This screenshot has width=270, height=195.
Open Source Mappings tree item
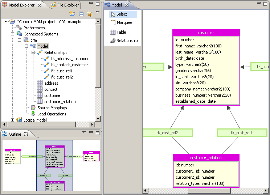(52, 108)
